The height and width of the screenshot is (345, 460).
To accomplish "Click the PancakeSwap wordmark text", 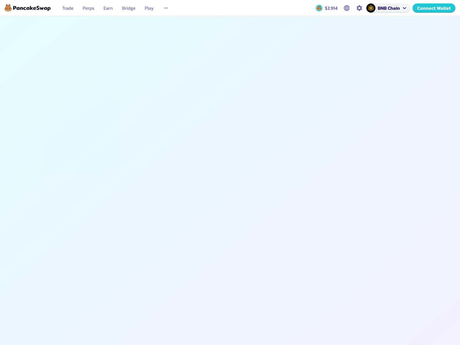I will (32, 8).
